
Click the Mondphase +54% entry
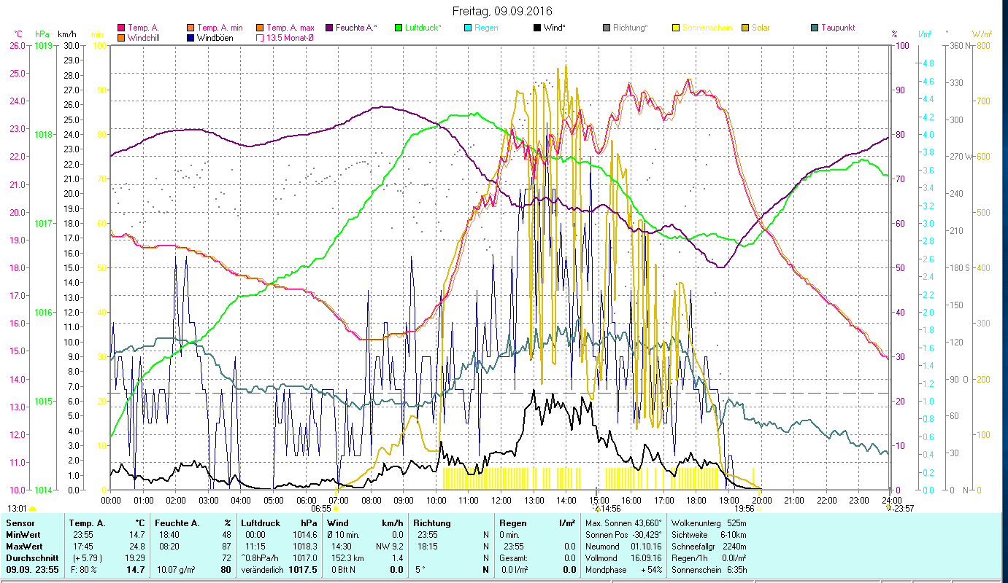coord(624,569)
